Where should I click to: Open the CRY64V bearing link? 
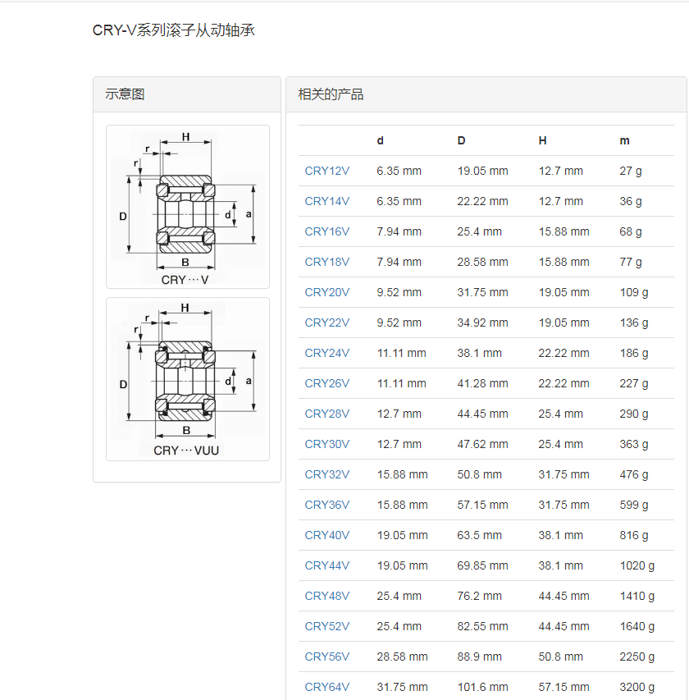(326, 687)
